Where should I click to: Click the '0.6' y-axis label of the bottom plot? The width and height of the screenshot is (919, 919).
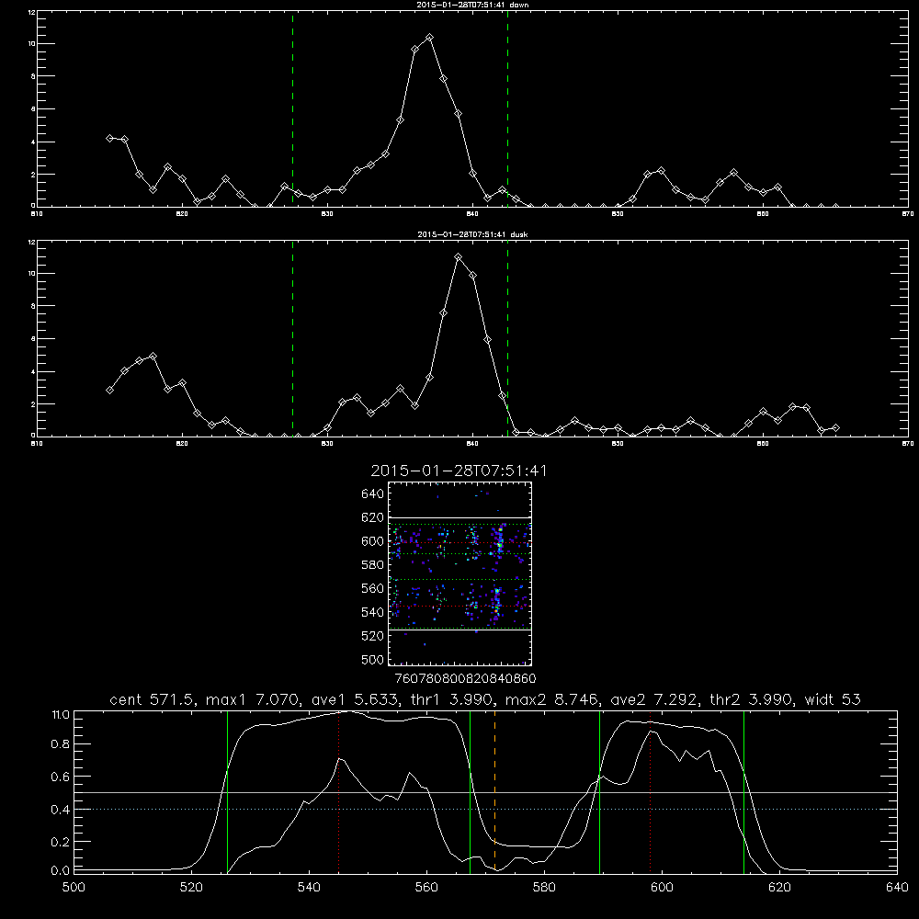(x=61, y=777)
